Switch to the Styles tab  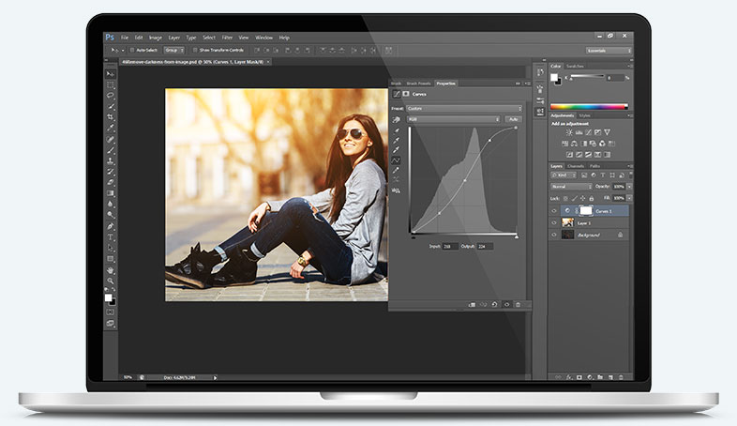coord(584,115)
